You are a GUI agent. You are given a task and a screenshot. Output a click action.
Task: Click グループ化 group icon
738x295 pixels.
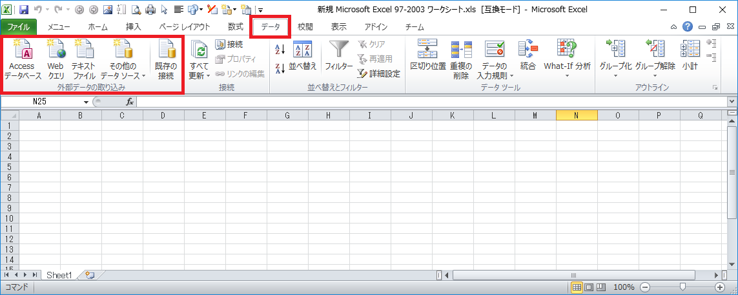click(615, 49)
